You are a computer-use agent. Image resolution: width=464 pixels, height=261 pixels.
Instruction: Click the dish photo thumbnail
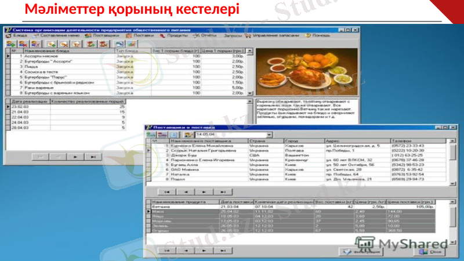tap(307, 72)
